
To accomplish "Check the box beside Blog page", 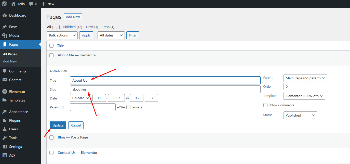I will (51, 137).
